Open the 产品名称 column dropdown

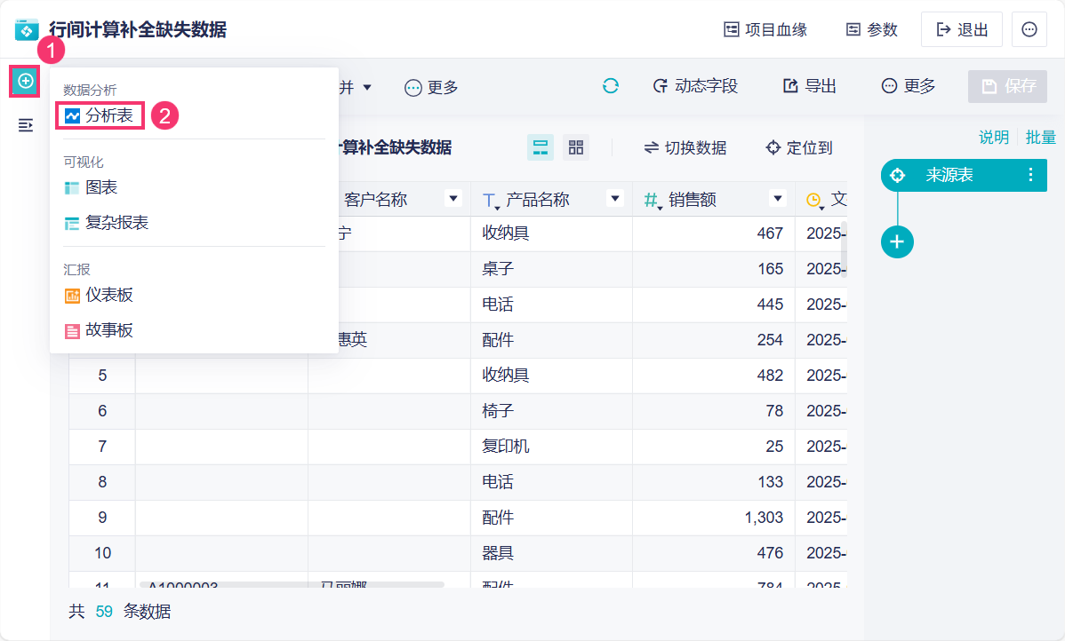point(615,199)
